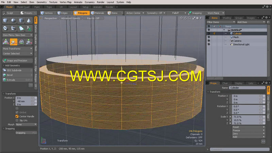This screenshot has height=153, width=272.
Task: Open the Work Plane dropdown
Action: click(215, 13)
